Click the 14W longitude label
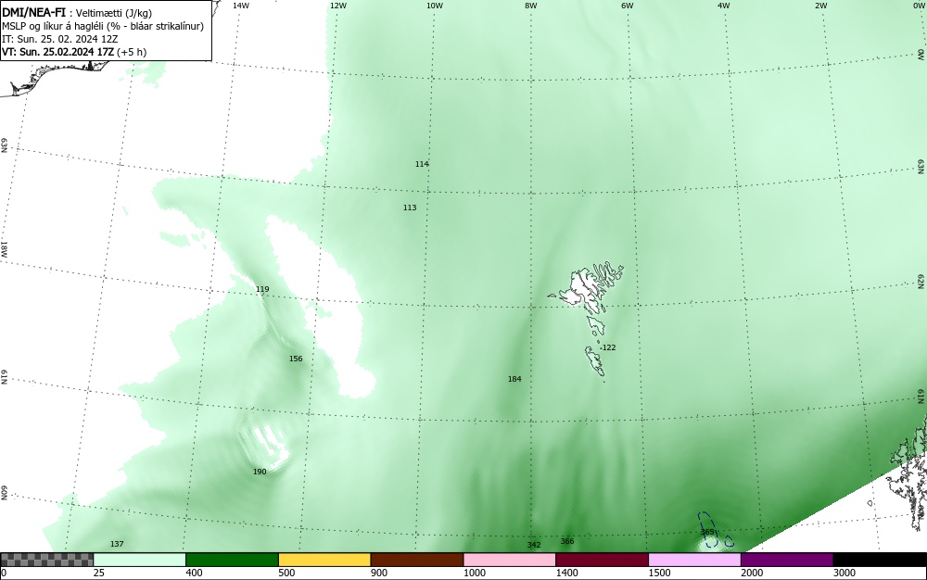 pos(241,6)
